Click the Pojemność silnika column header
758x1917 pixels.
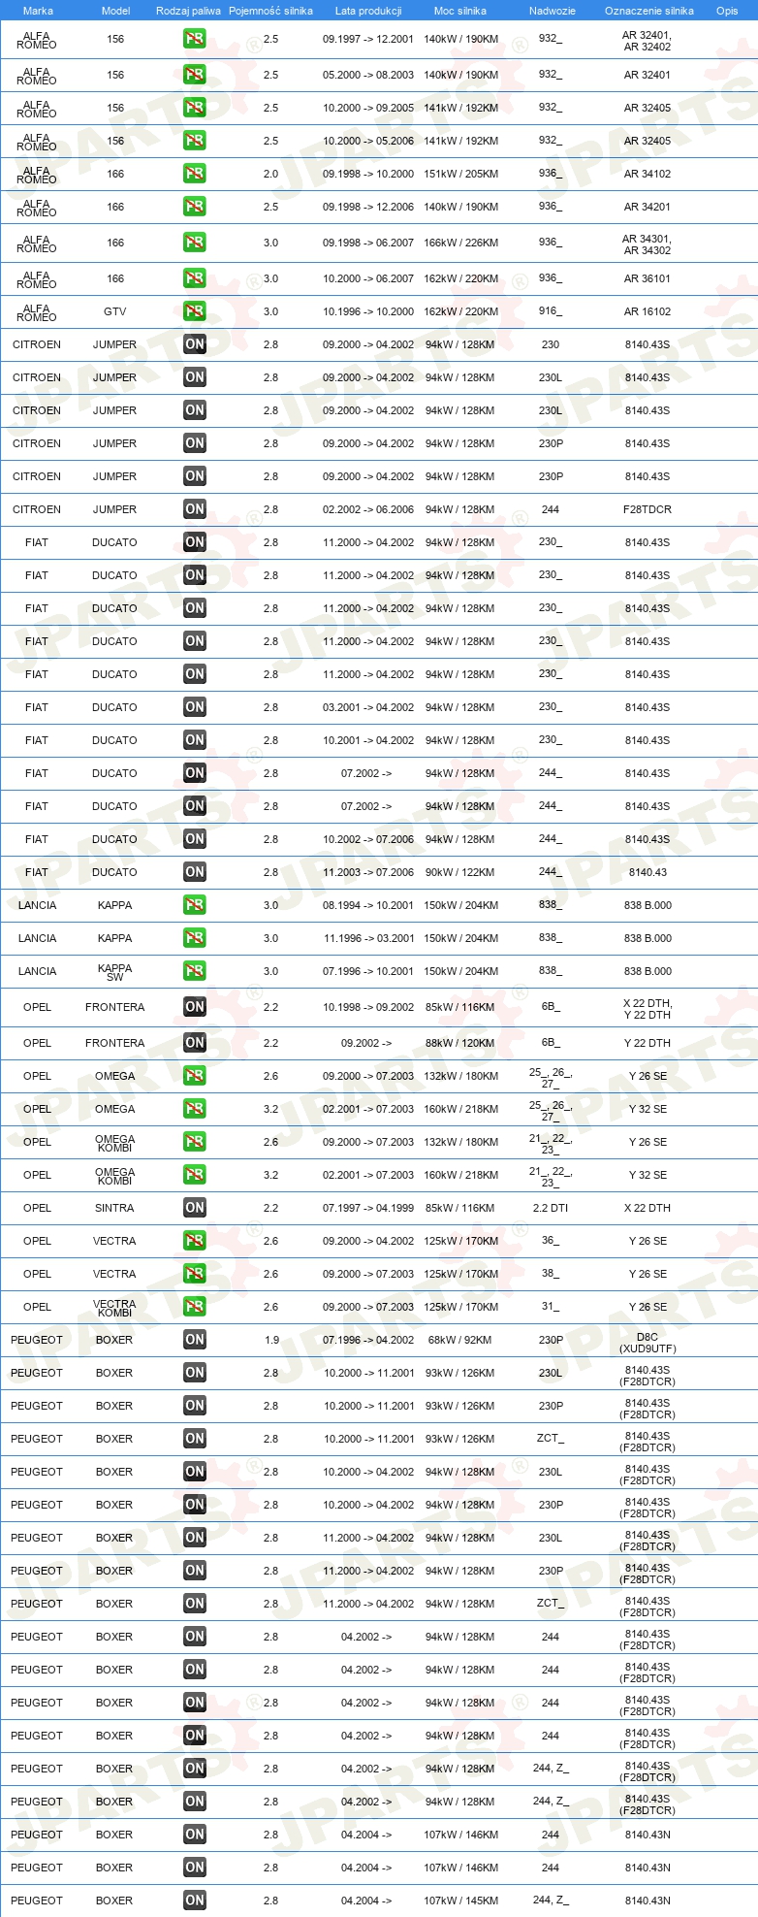(270, 11)
